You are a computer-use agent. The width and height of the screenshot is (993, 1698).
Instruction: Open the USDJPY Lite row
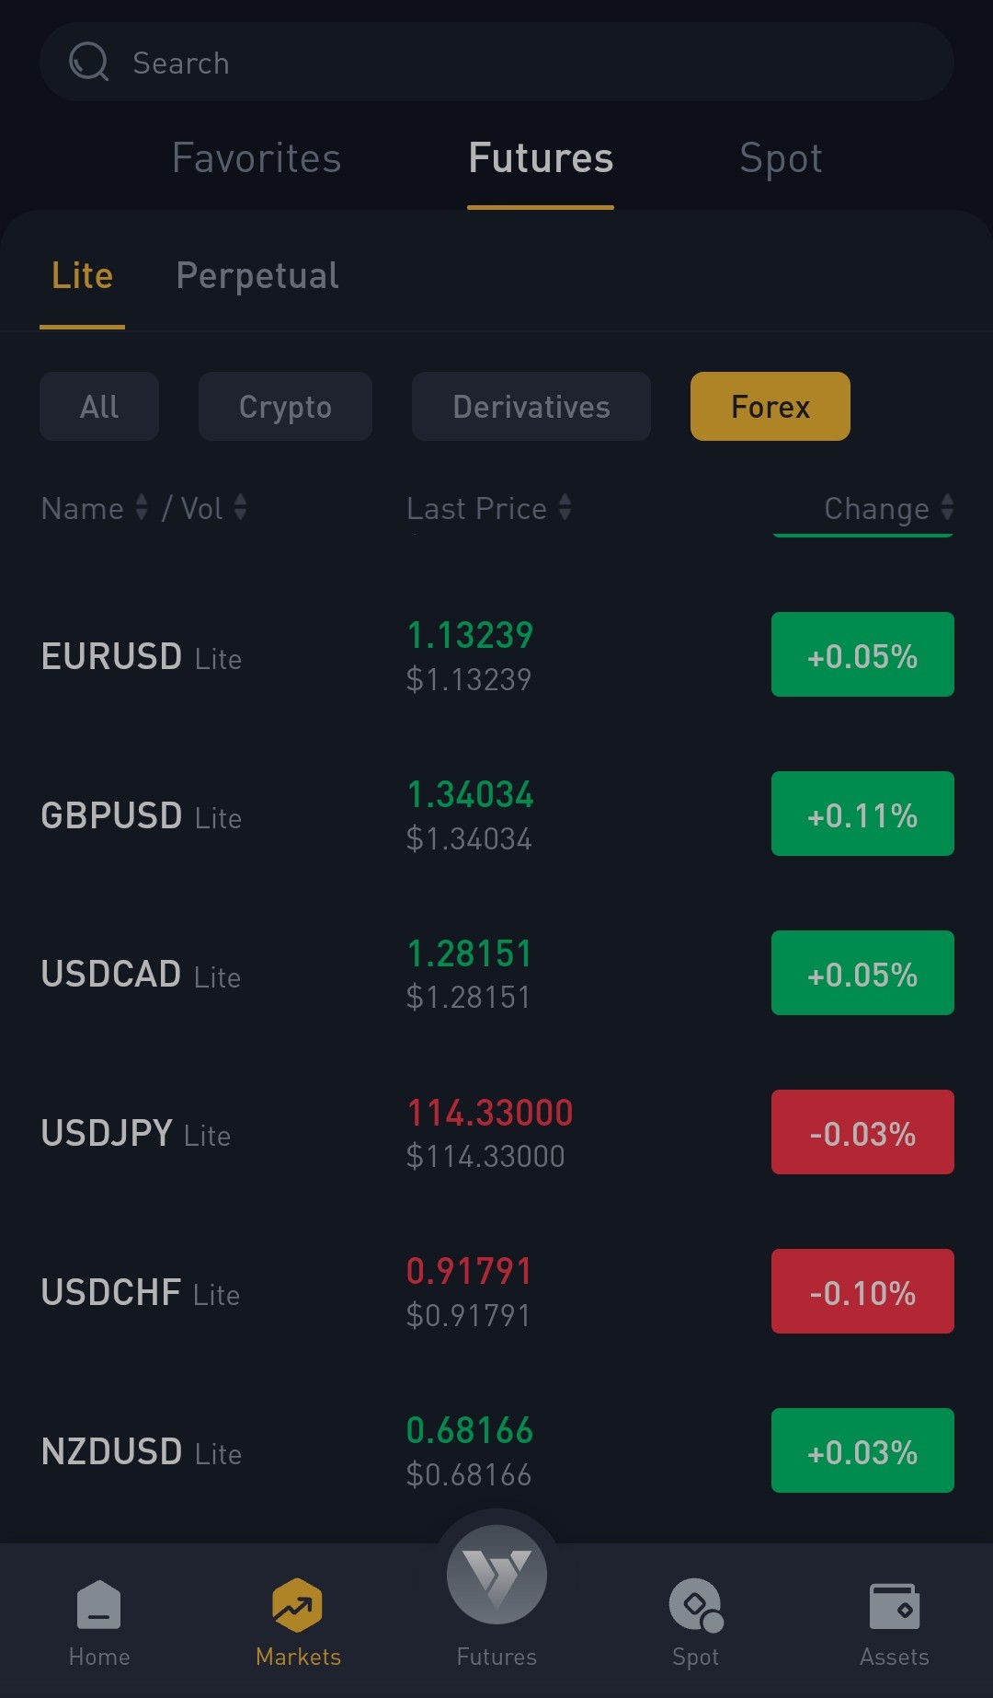496,1133
